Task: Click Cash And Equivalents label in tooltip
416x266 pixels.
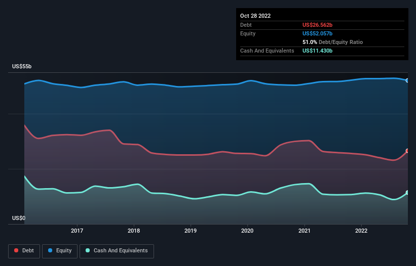Action: tap(267, 51)
